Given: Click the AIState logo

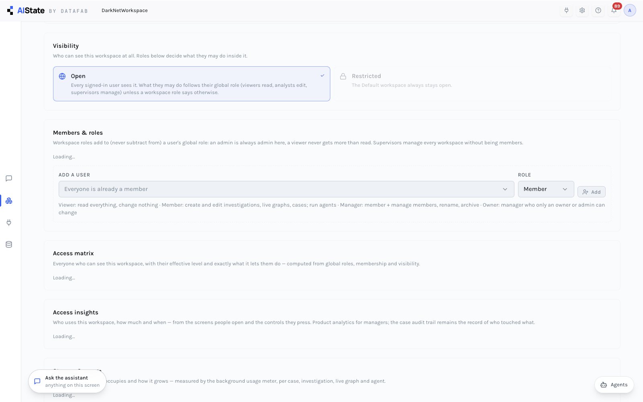Looking at the screenshot, I should [26, 10].
